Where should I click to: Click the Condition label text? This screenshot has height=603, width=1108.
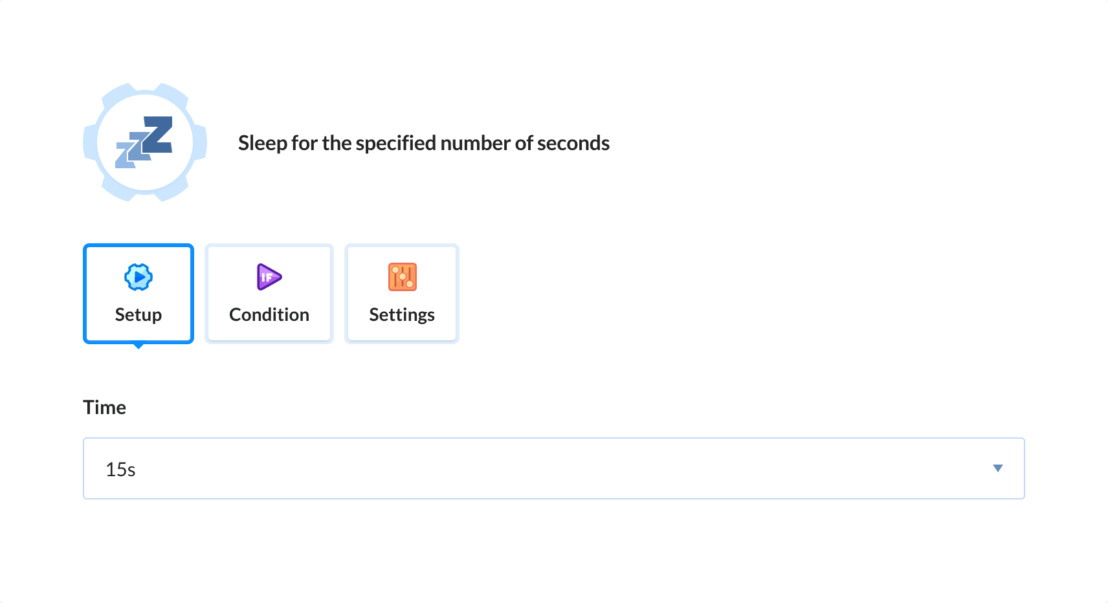pos(269,314)
